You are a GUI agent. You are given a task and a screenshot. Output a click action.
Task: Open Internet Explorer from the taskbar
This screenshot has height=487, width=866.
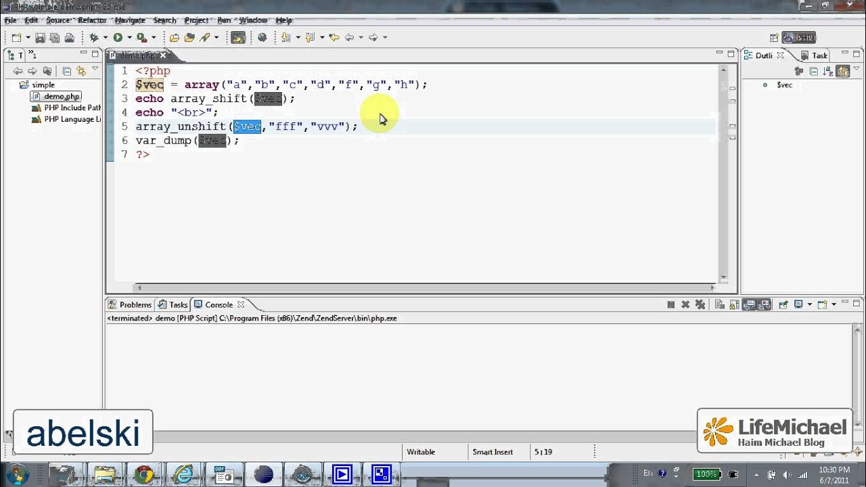(183, 475)
